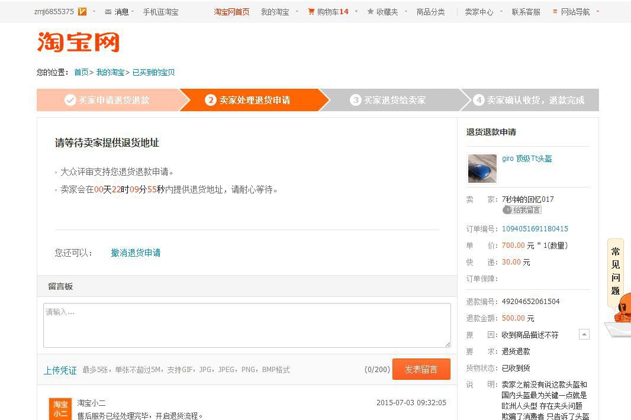Go to 淘宝网首页
631x420 pixels.
point(231,12)
